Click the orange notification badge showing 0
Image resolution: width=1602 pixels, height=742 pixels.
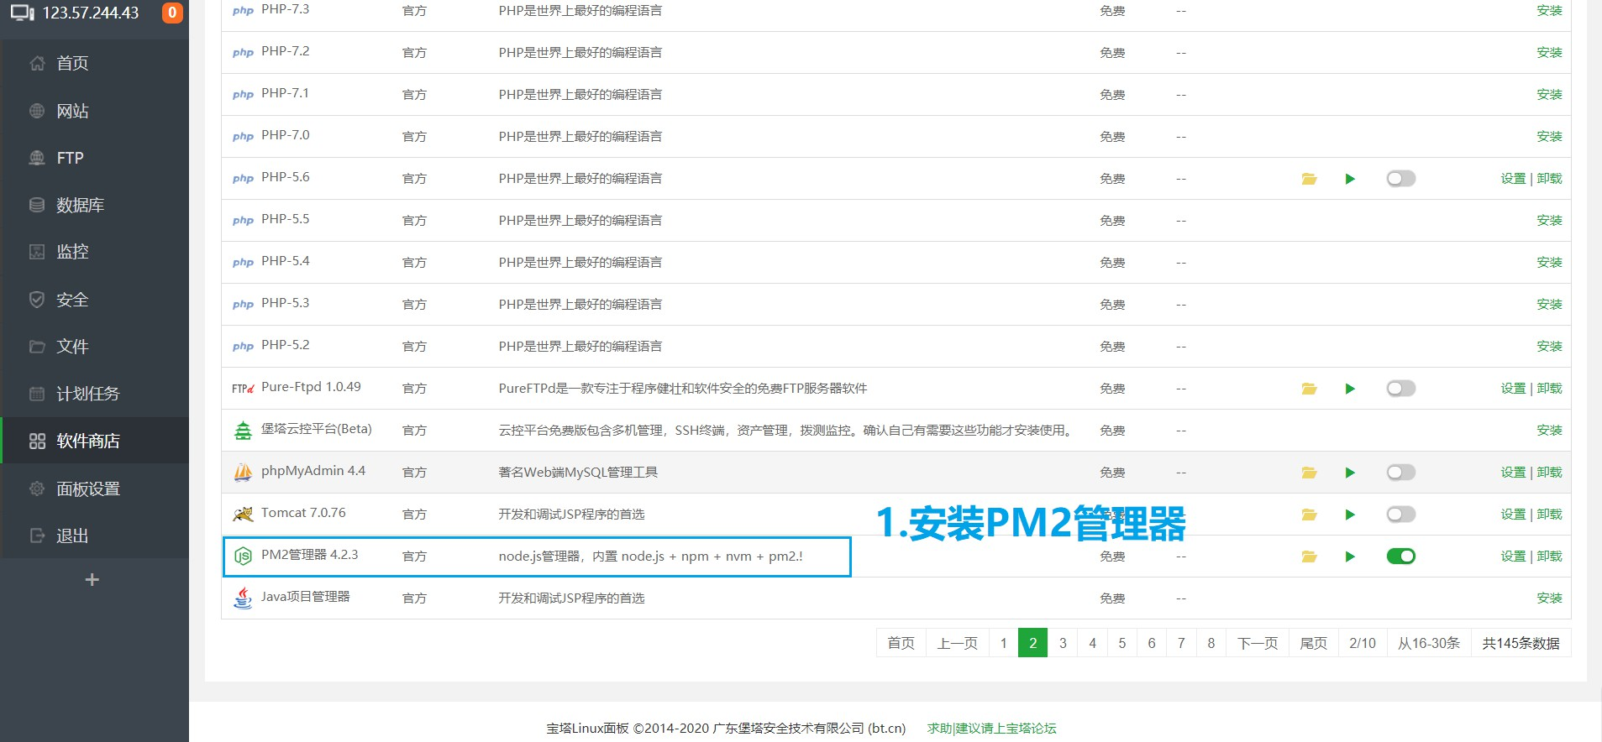click(x=172, y=13)
